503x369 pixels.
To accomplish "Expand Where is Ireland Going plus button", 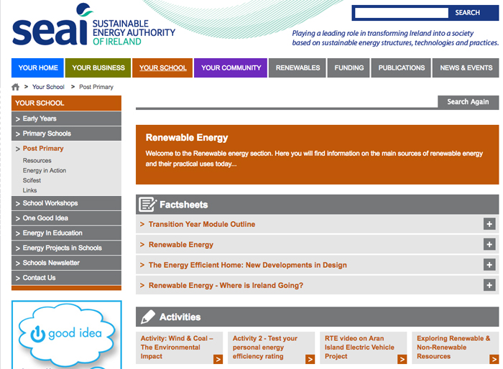I will [489, 285].
